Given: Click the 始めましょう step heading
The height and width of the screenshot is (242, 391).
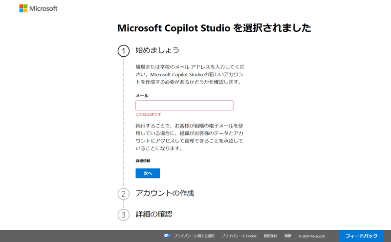Looking at the screenshot, I should pos(157,50).
